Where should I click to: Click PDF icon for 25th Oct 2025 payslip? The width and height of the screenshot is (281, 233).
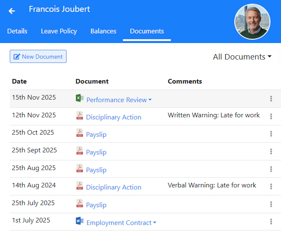(x=80, y=133)
